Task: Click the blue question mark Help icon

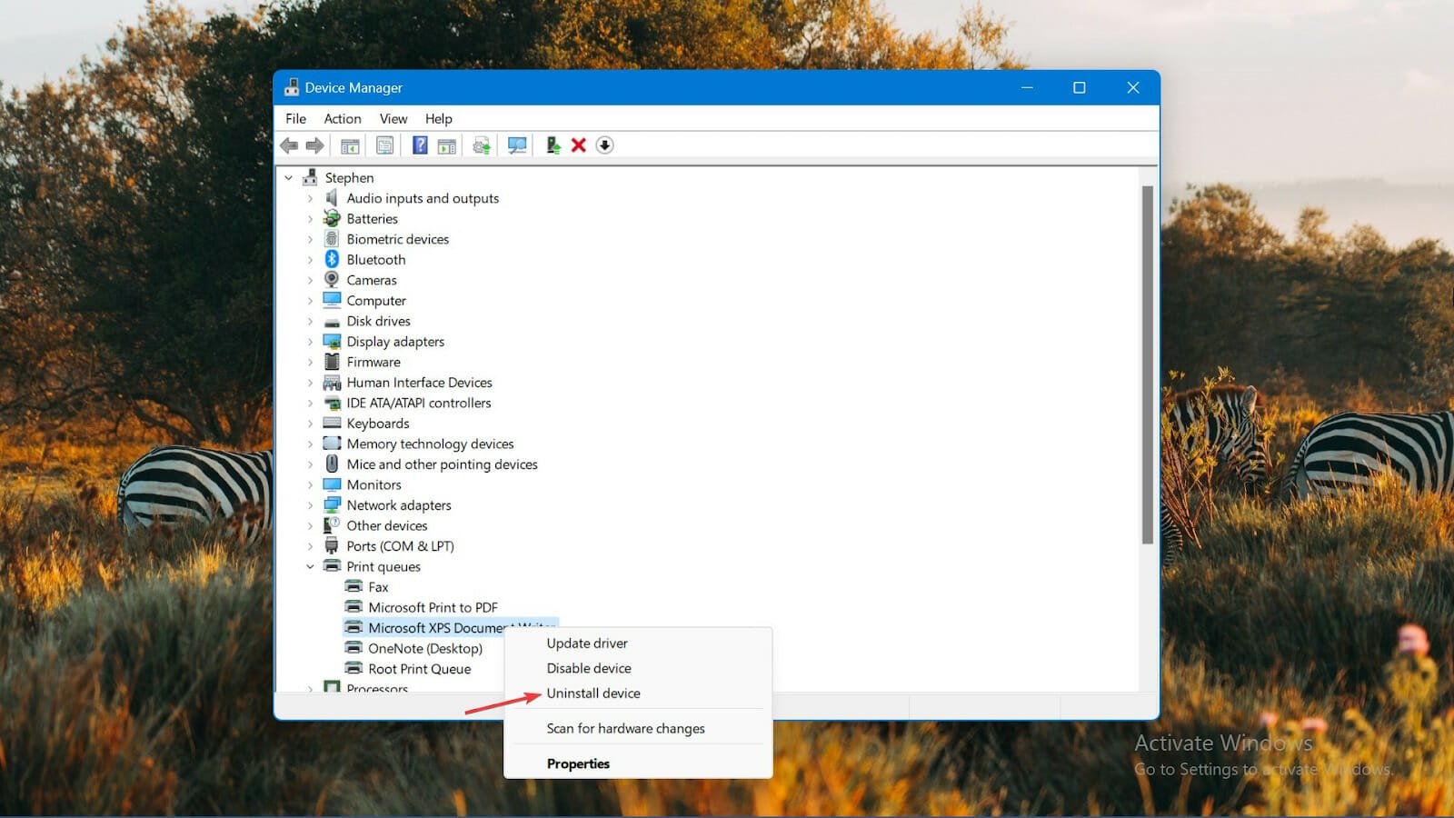Action: click(x=420, y=145)
